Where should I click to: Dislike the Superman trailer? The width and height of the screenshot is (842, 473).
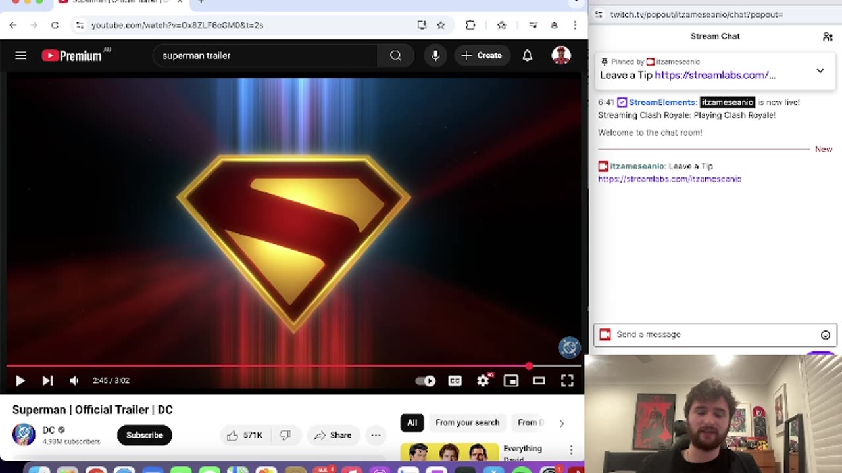285,435
